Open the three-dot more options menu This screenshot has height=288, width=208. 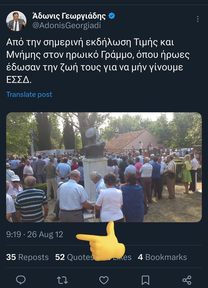198,19
